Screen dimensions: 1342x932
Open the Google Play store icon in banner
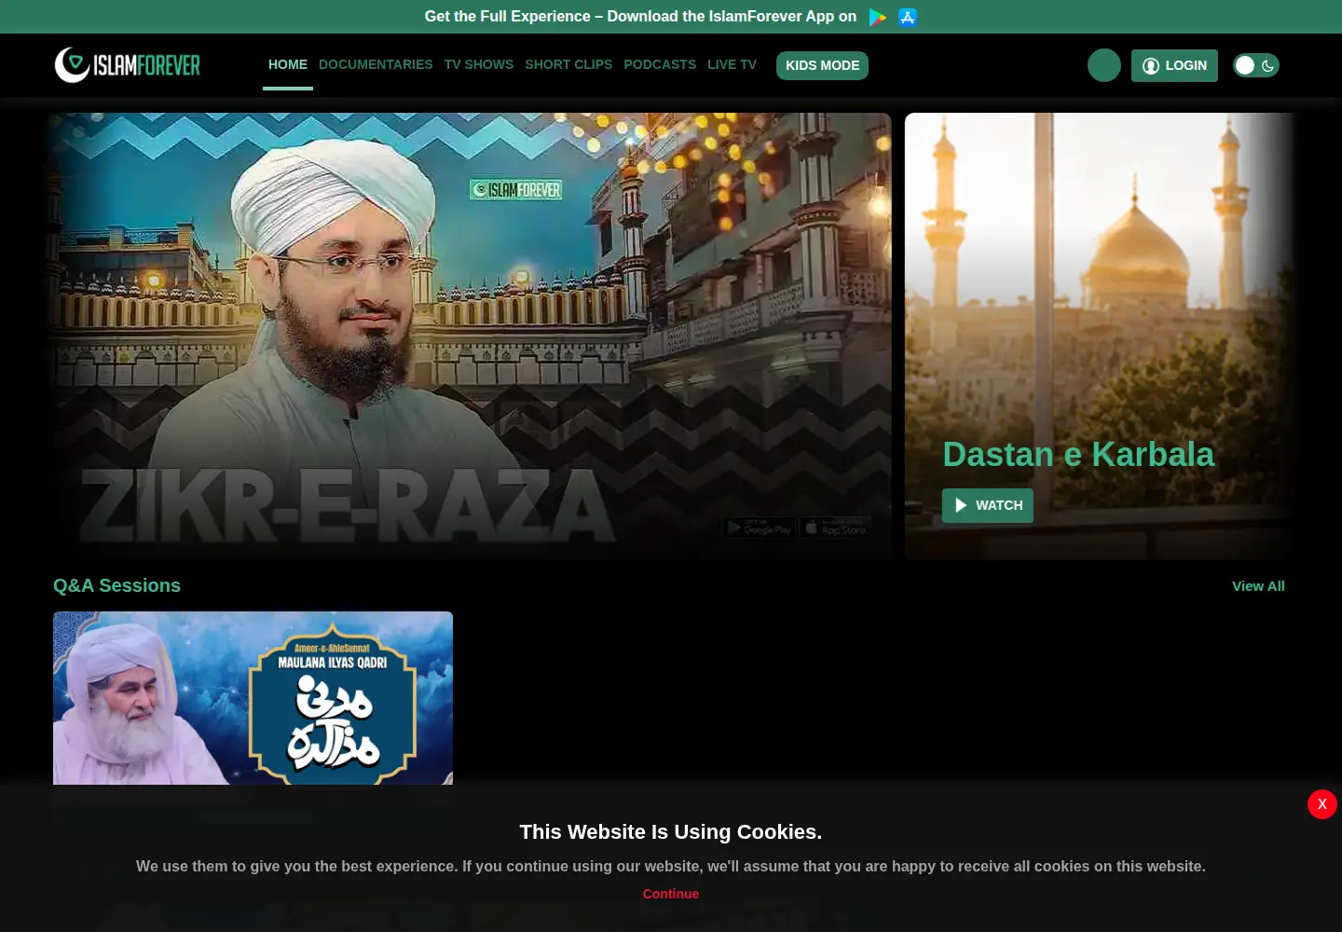(x=877, y=17)
